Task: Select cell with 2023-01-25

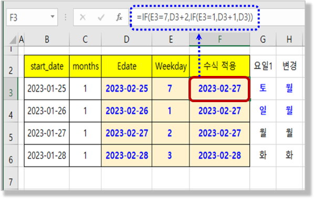Action: tap(47, 89)
